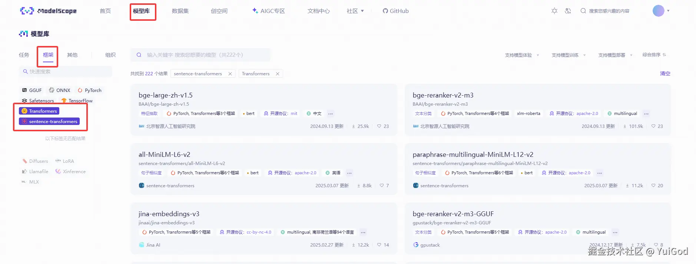Open the GitHub link in header
Viewport: 696px width, 264px height.
point(396,11)
